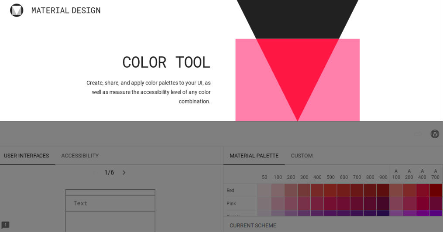Viewport: 443px width, 232px height.
Task: Switch to the ACCESSIBILITY tab
Action: coord(80,156)
